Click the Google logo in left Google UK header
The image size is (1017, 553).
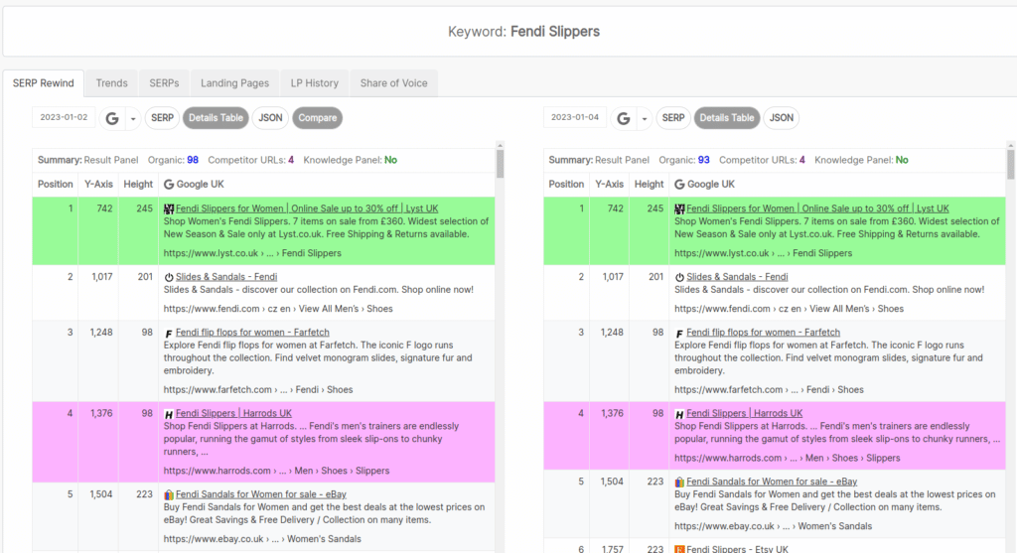169,185
